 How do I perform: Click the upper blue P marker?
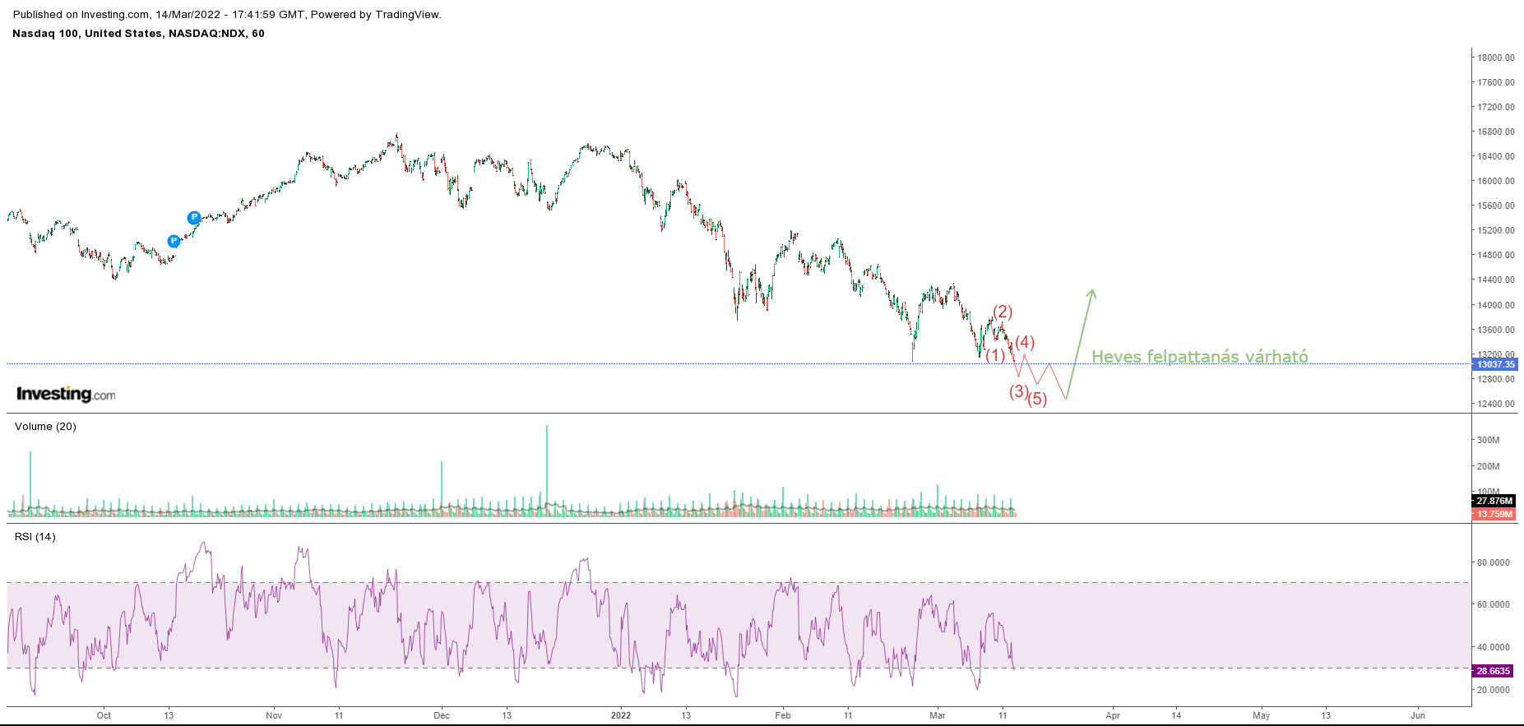(x=193, y=218)
